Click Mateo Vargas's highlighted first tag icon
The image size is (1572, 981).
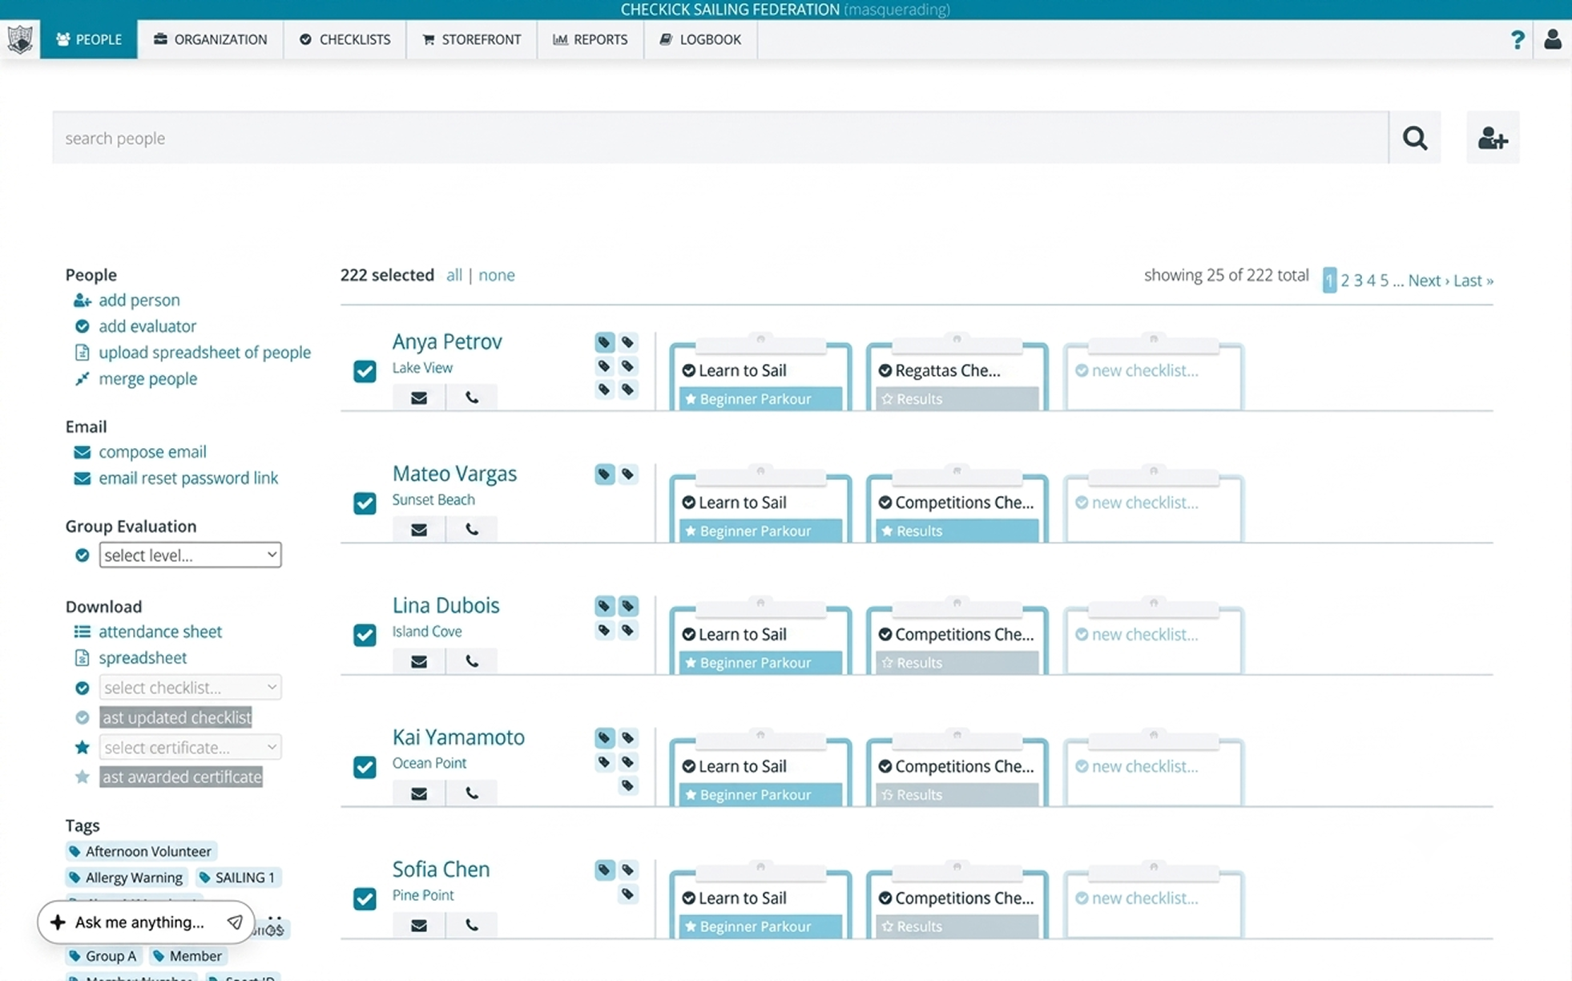604,474
